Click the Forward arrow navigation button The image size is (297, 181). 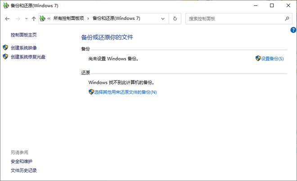click(18, 18)
